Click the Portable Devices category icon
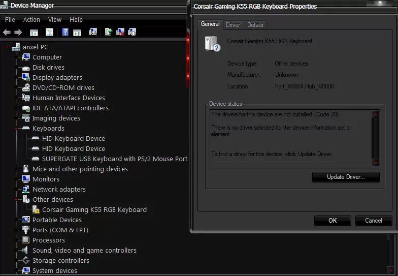398x276 pixels. point(25,220)
